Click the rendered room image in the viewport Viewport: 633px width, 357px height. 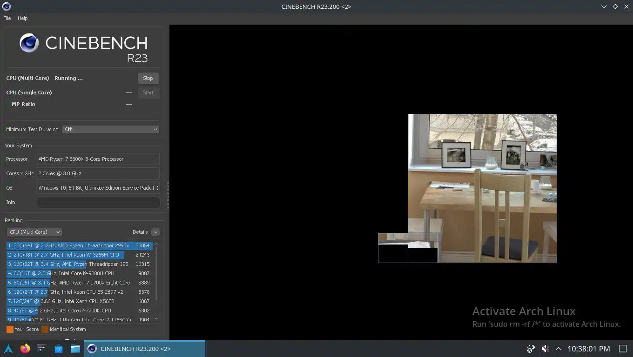[482, 188]
